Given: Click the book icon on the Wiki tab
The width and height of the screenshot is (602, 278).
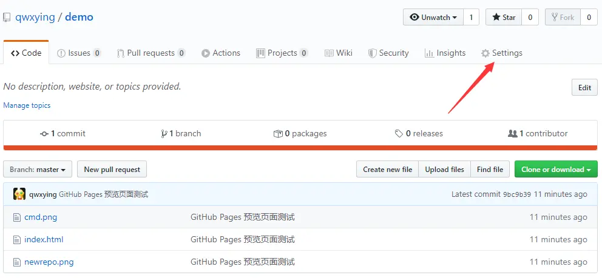Looking at the screenshot, I should (x=329, y=53).
